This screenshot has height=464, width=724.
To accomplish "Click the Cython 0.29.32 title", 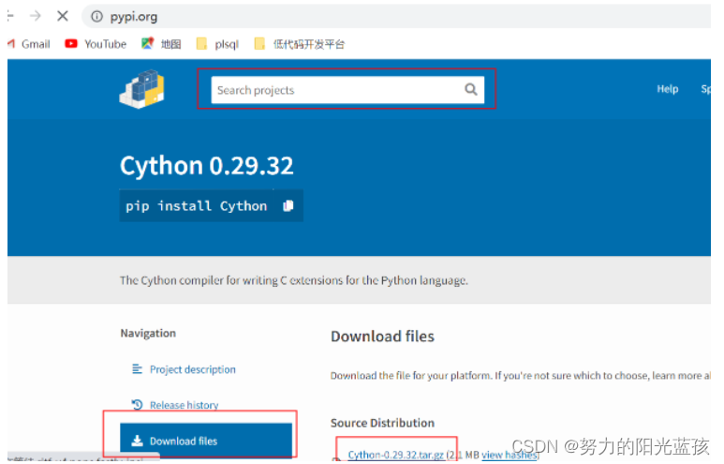I will tap(206, 166).
